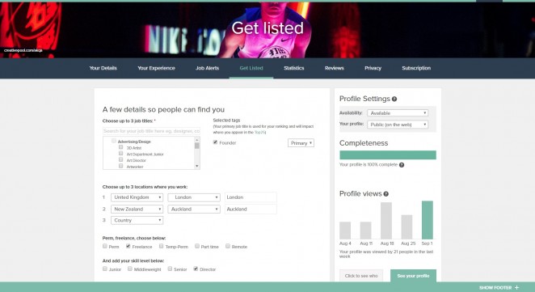The width and height of the screenshot is (535, 292).
Task: Click the Aug 25 profile views bar
Action: (407, 227)
